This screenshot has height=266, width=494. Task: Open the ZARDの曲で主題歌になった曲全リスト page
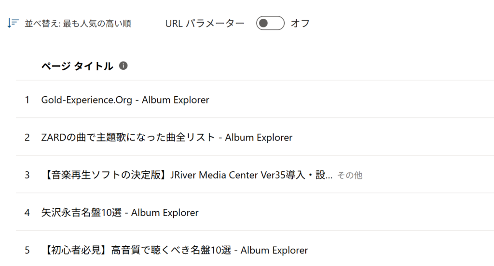166,138
